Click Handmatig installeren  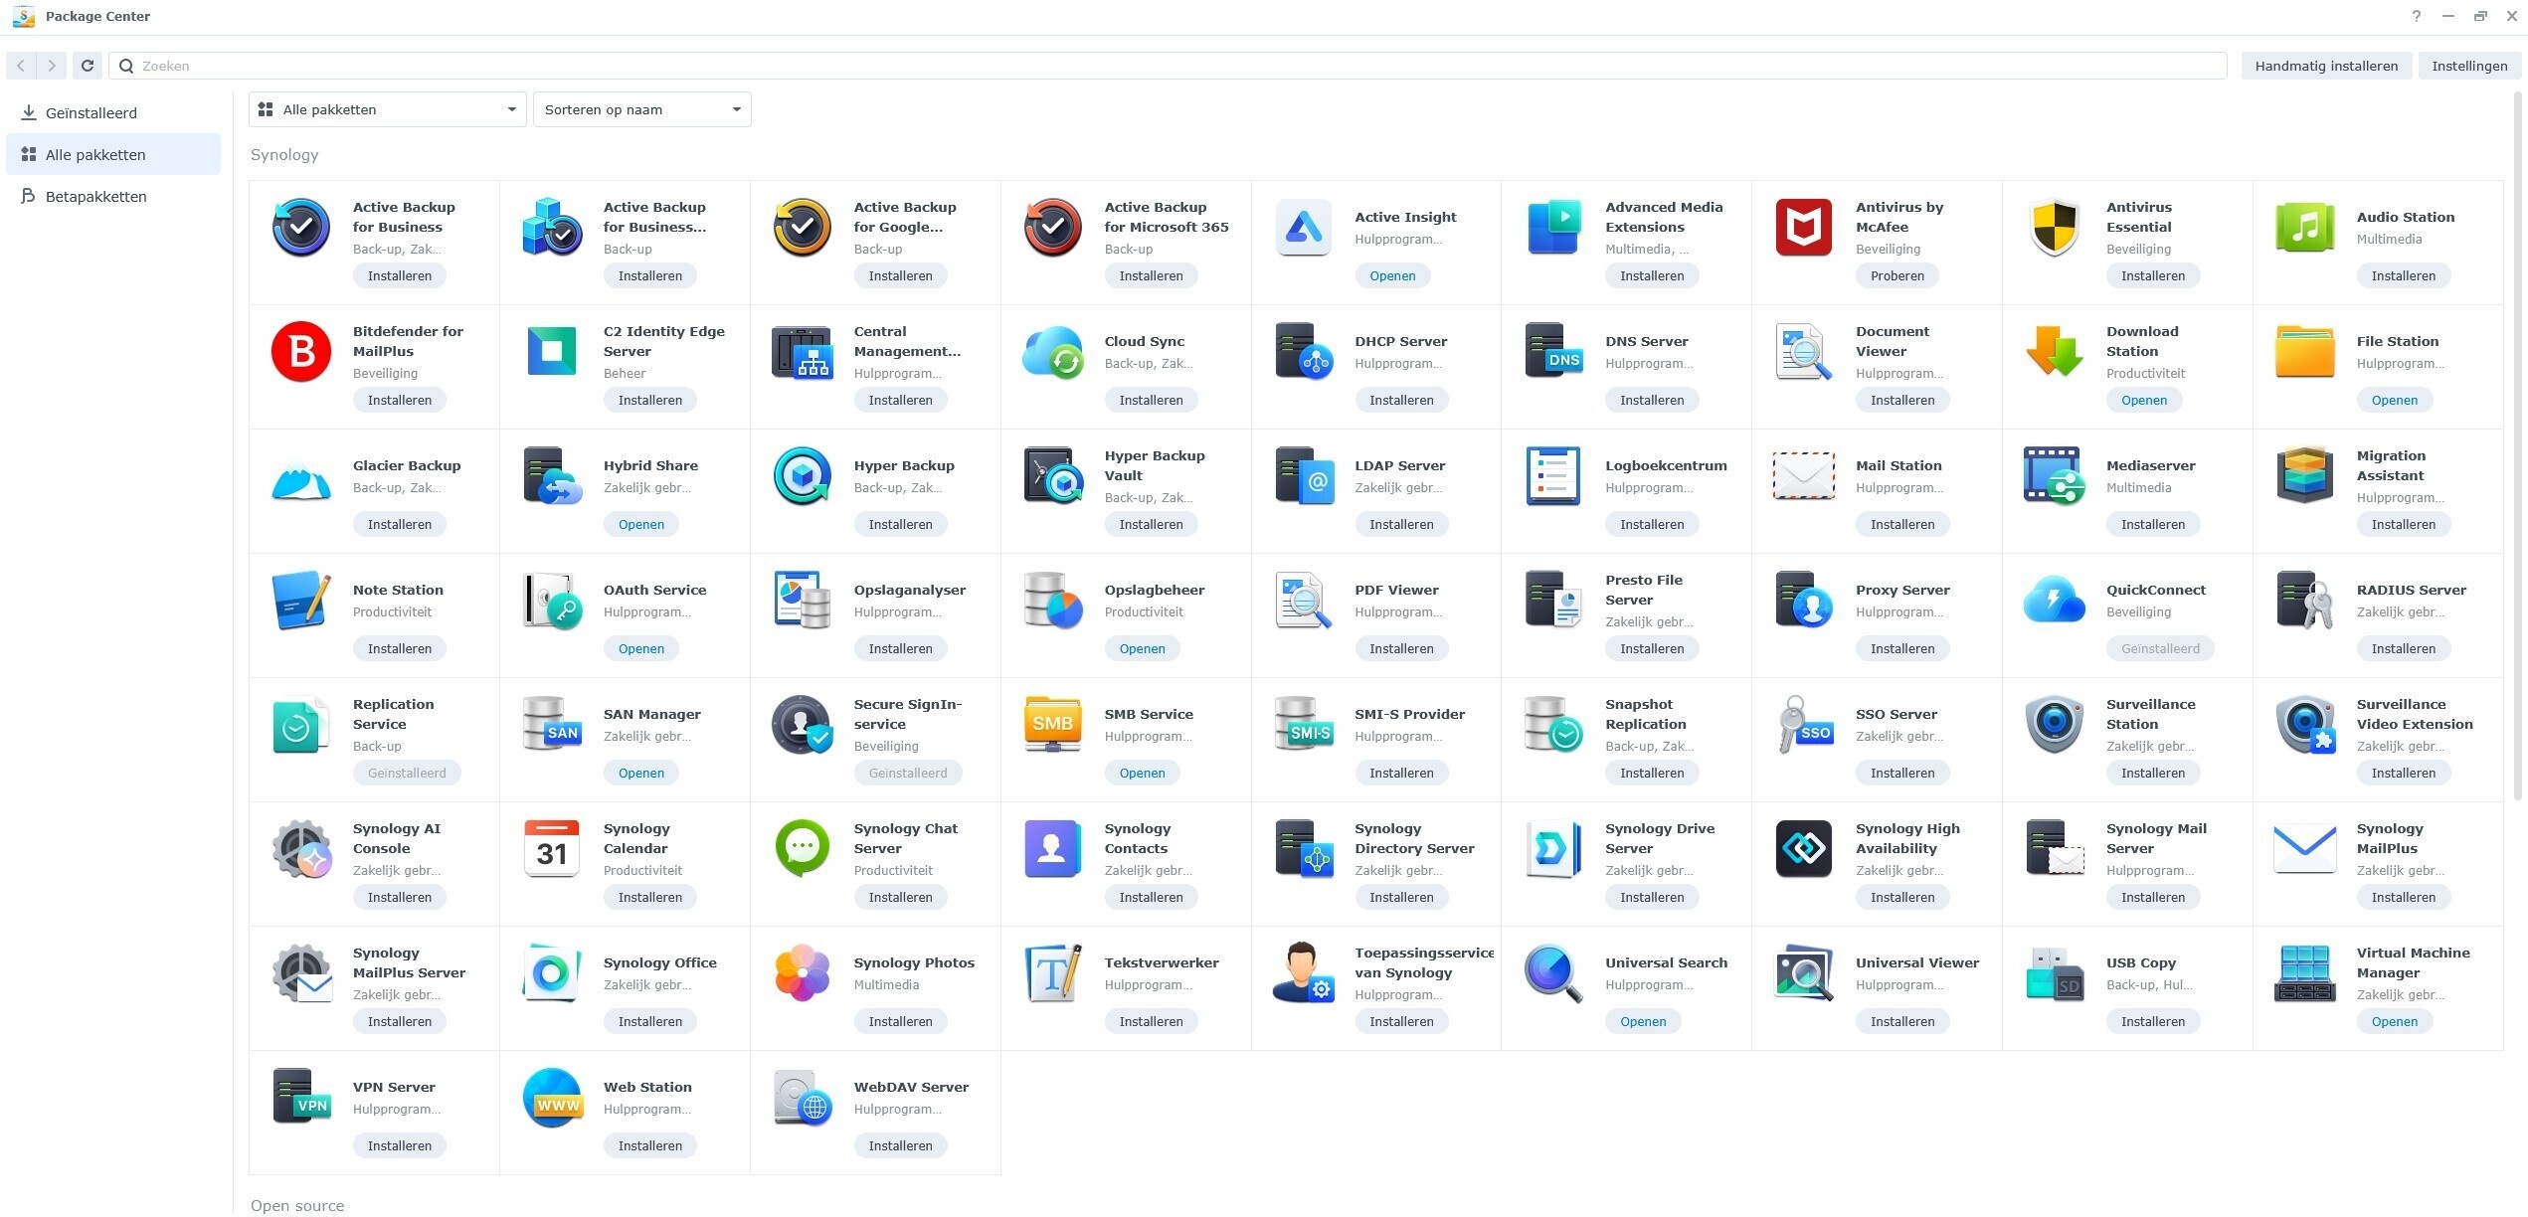point(2325,65)
